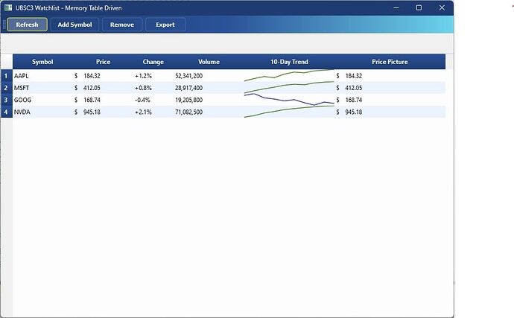Select the AAPL symbol cell

click(42, 76)
